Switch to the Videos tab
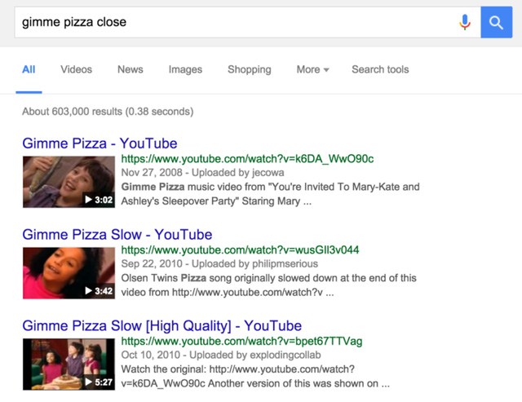 point(76,69)
